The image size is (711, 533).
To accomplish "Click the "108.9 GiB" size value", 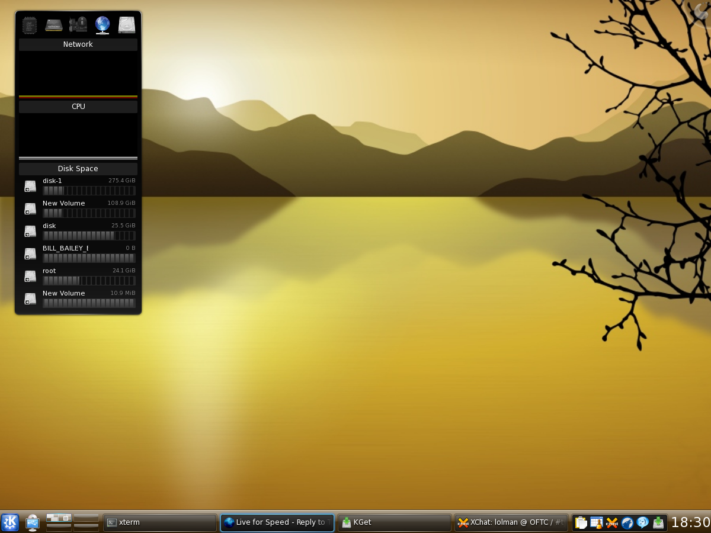I will pyautogui.click(x=121, y=203).
